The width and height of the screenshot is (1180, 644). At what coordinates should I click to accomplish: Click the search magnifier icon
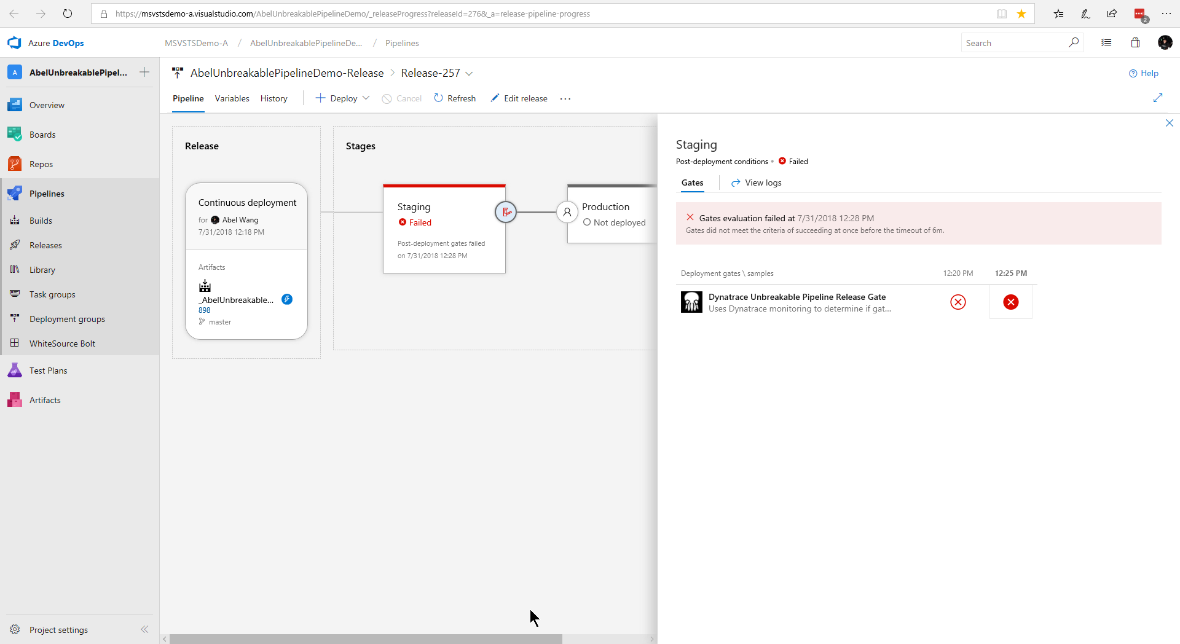tap(1074, 42)
